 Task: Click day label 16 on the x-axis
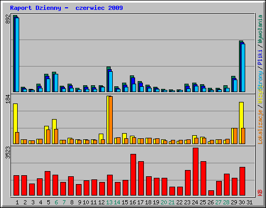(x=132, y=202)
